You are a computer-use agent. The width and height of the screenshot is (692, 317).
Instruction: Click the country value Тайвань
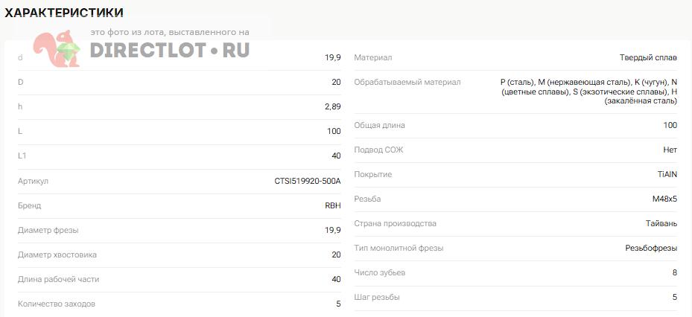click(x=661, y=223)
